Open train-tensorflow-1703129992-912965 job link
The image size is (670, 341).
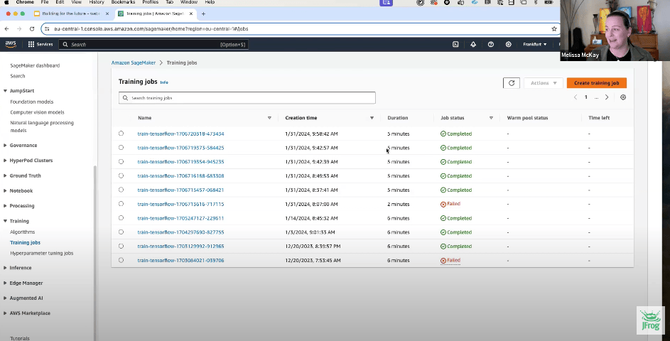180,246
